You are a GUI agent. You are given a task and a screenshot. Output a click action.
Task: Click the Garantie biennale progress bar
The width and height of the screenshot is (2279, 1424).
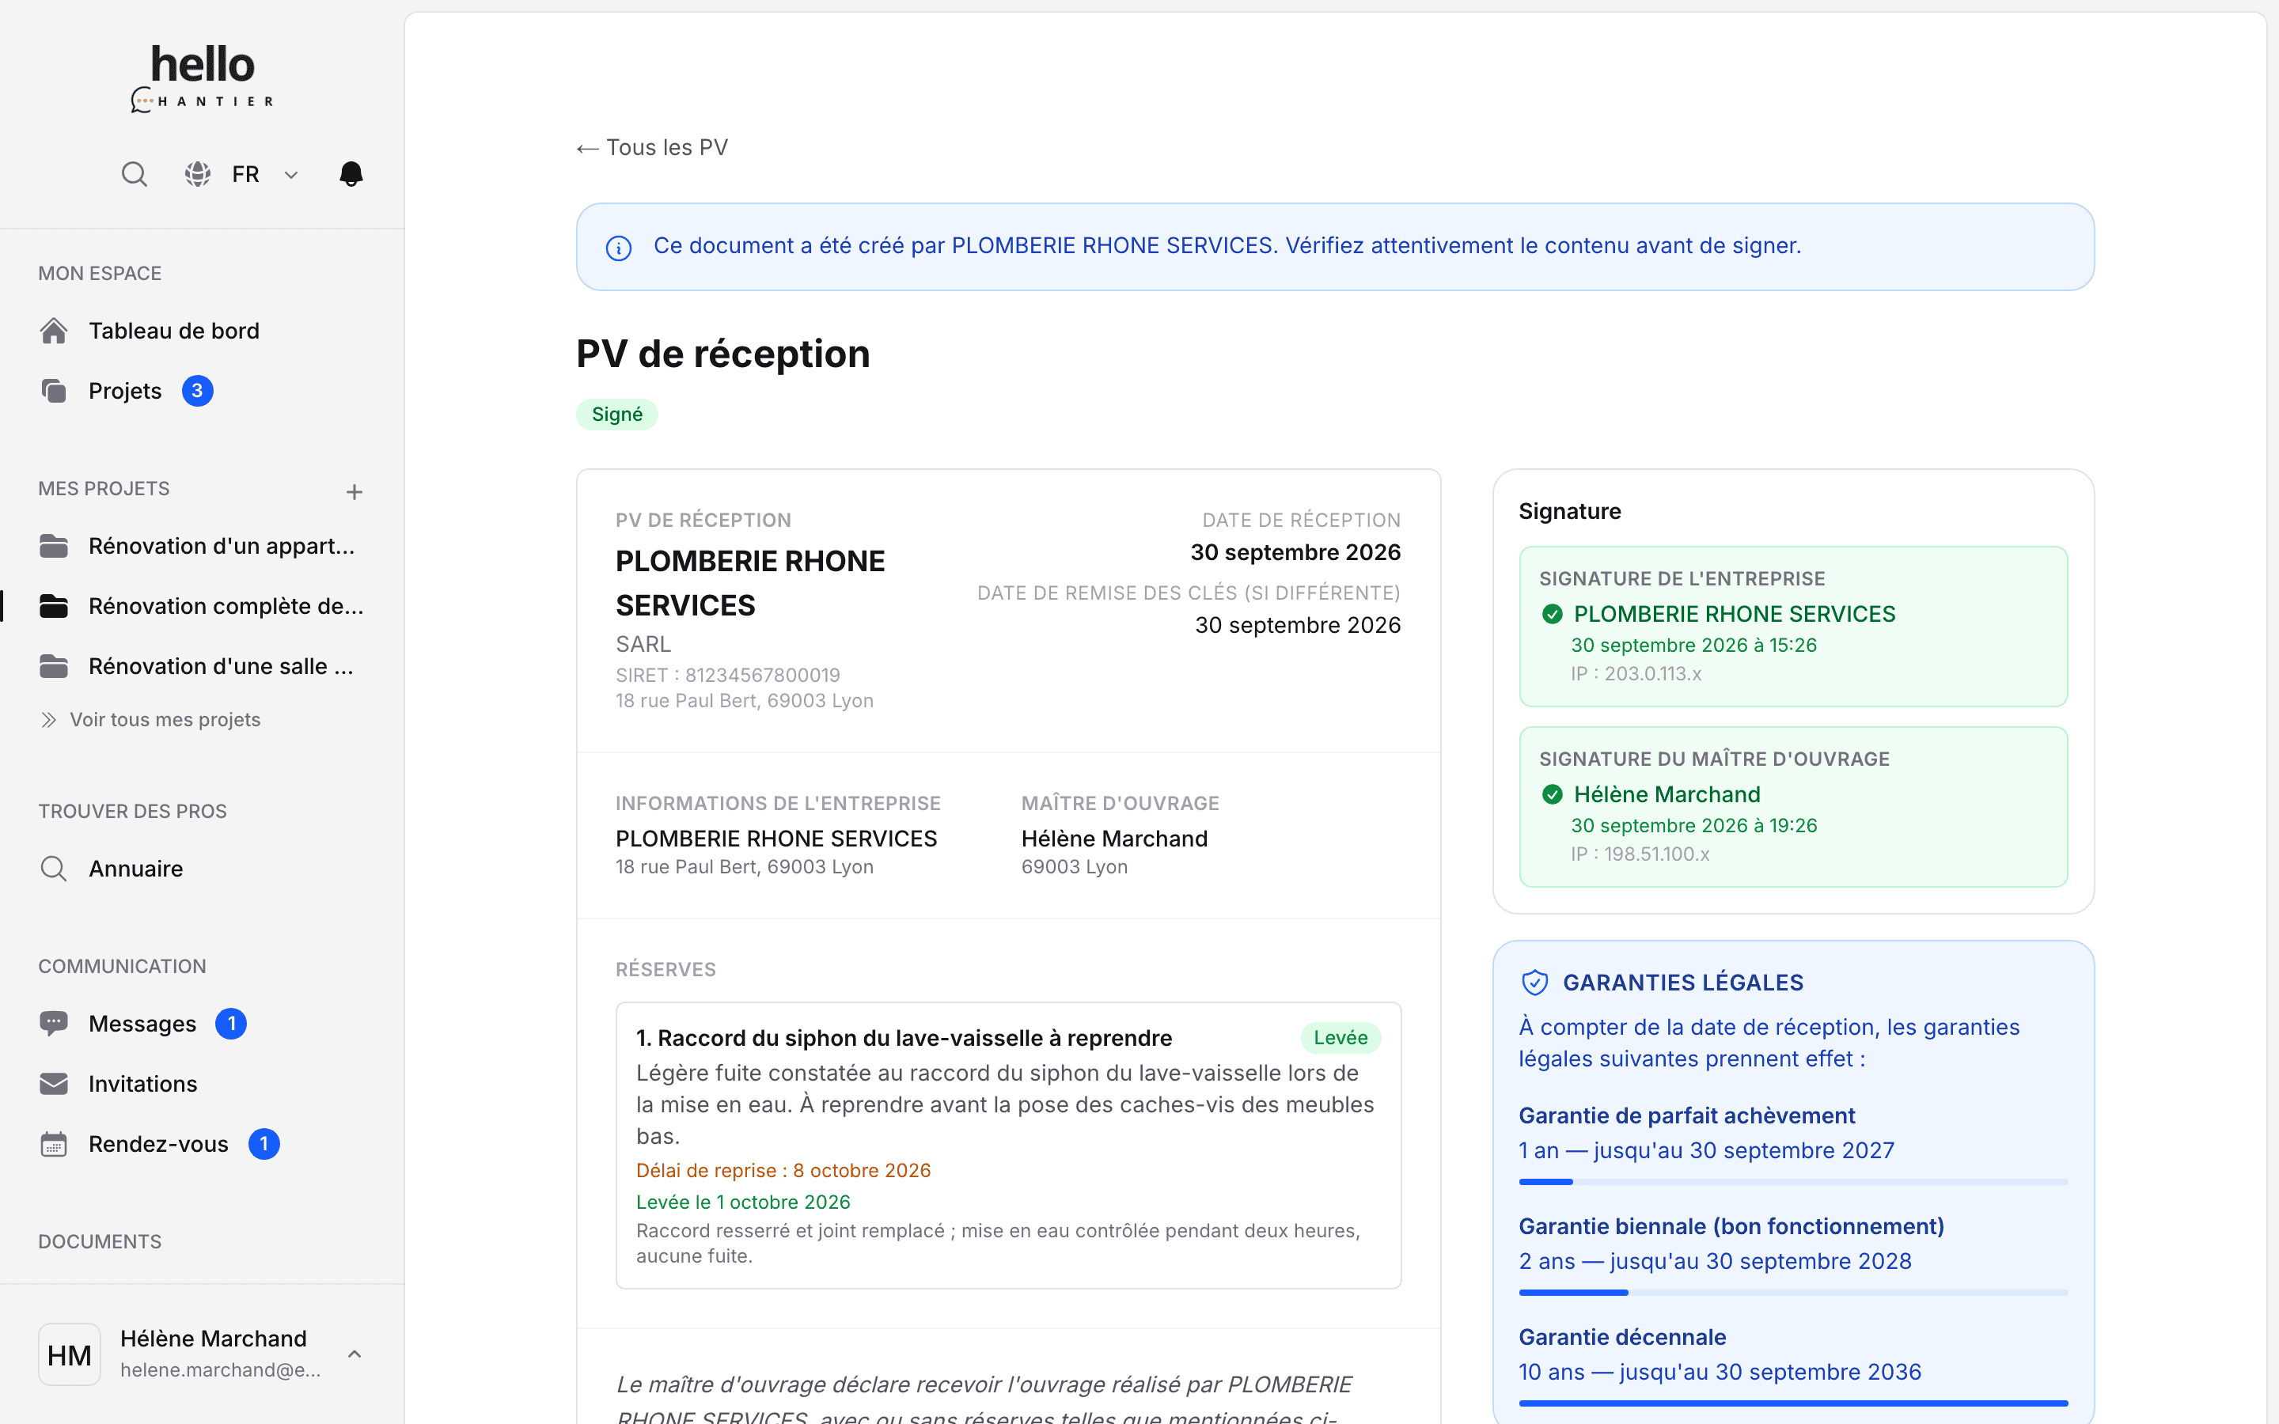pyautogui.click(x=1793, y=1293)
